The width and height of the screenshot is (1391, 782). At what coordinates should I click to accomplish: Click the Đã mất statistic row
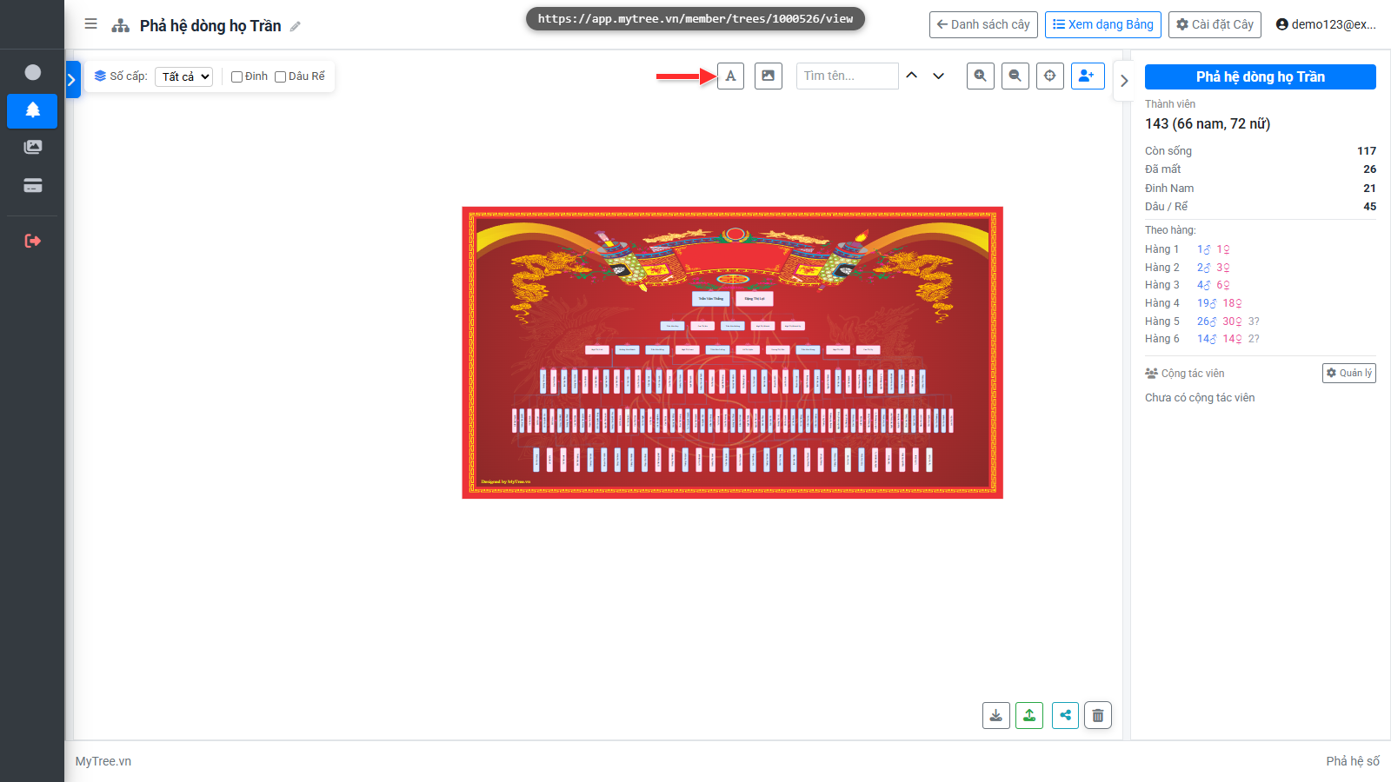[x=1261, y=169]
